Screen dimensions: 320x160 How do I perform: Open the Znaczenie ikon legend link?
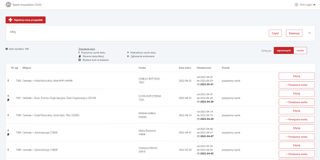click(x=87, y=49)
